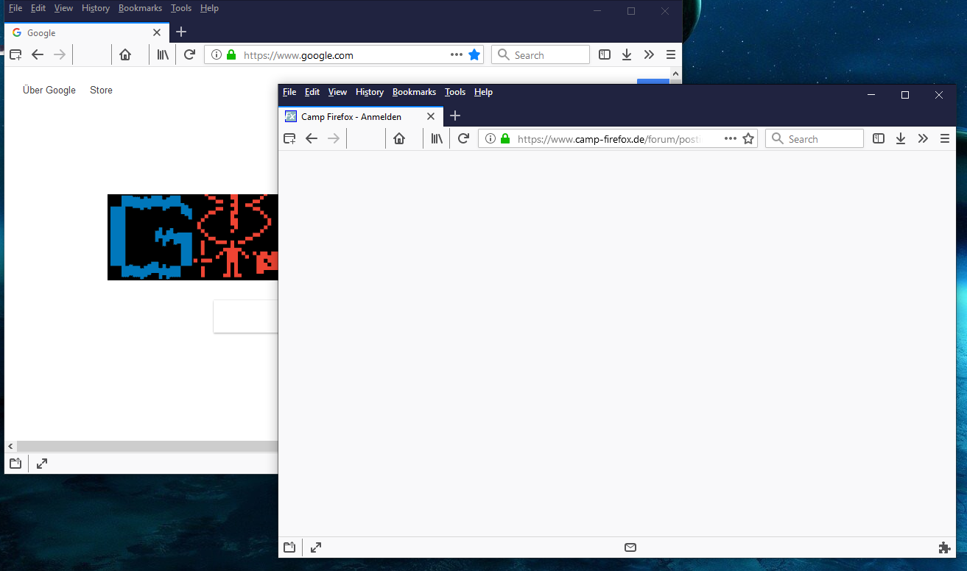Expand overflow chevrons in front window toolbar

point(923,138)
